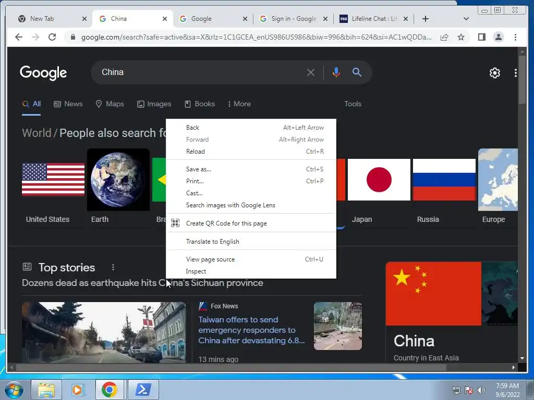Open File Explorer from taskbar
This screenshot has height=400, width=534.
46,390
